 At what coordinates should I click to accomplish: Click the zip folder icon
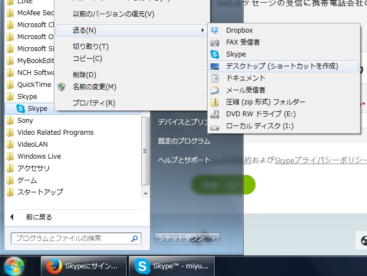point(215,102)
